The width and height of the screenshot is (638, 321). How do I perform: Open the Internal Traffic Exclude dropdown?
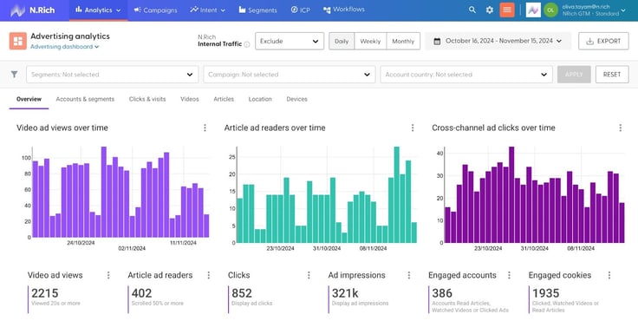(290, 41)
